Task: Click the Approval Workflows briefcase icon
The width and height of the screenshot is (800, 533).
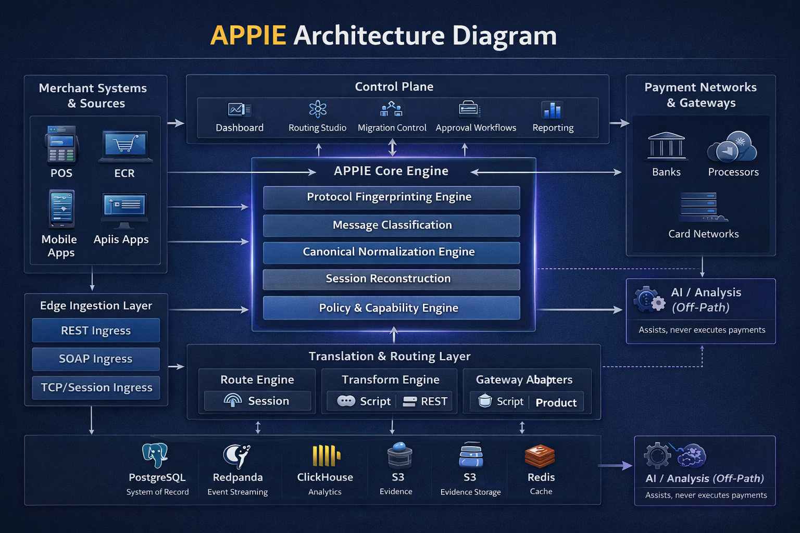Action: click(x=469, y=109)
